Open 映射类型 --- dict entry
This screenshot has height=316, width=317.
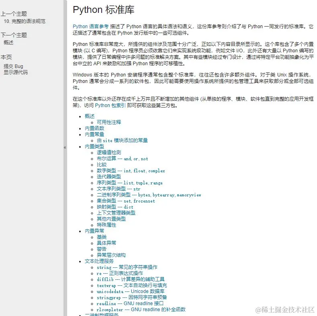(115, 207)
